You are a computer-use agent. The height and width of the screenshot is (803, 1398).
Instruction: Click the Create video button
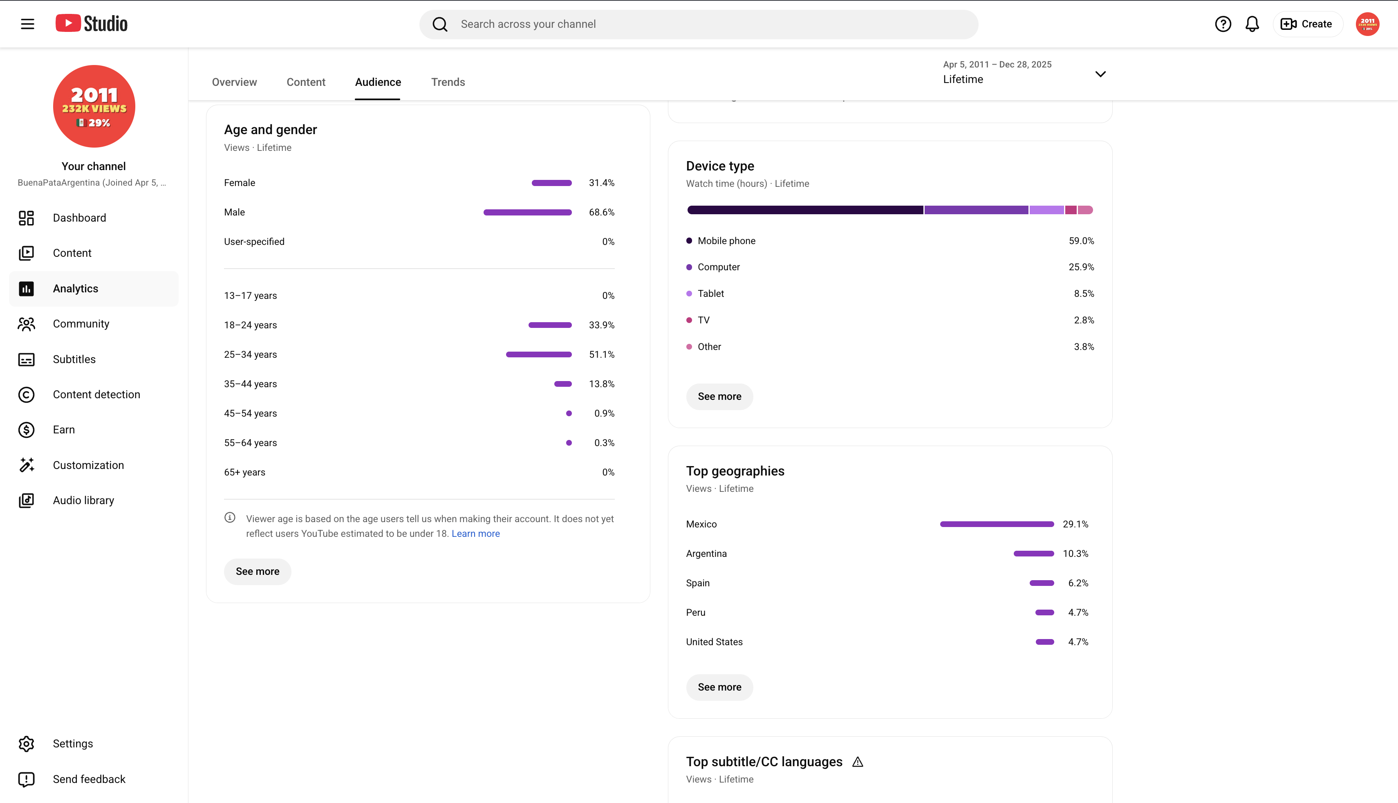1306,24
